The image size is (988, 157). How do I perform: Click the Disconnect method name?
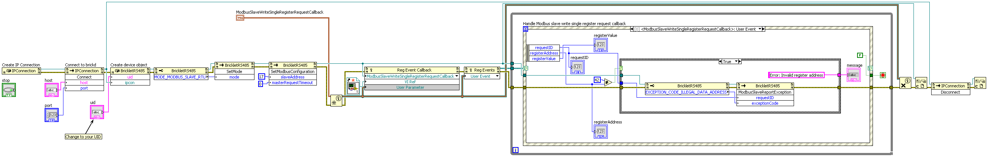click(x=950, y=92)
